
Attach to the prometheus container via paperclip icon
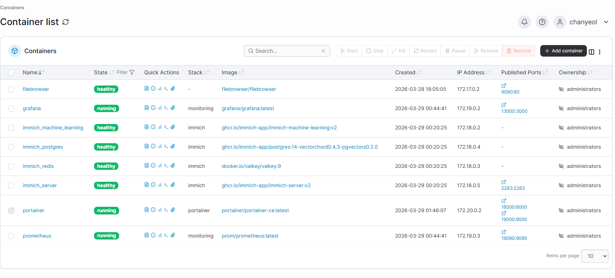tap(173, 235)
